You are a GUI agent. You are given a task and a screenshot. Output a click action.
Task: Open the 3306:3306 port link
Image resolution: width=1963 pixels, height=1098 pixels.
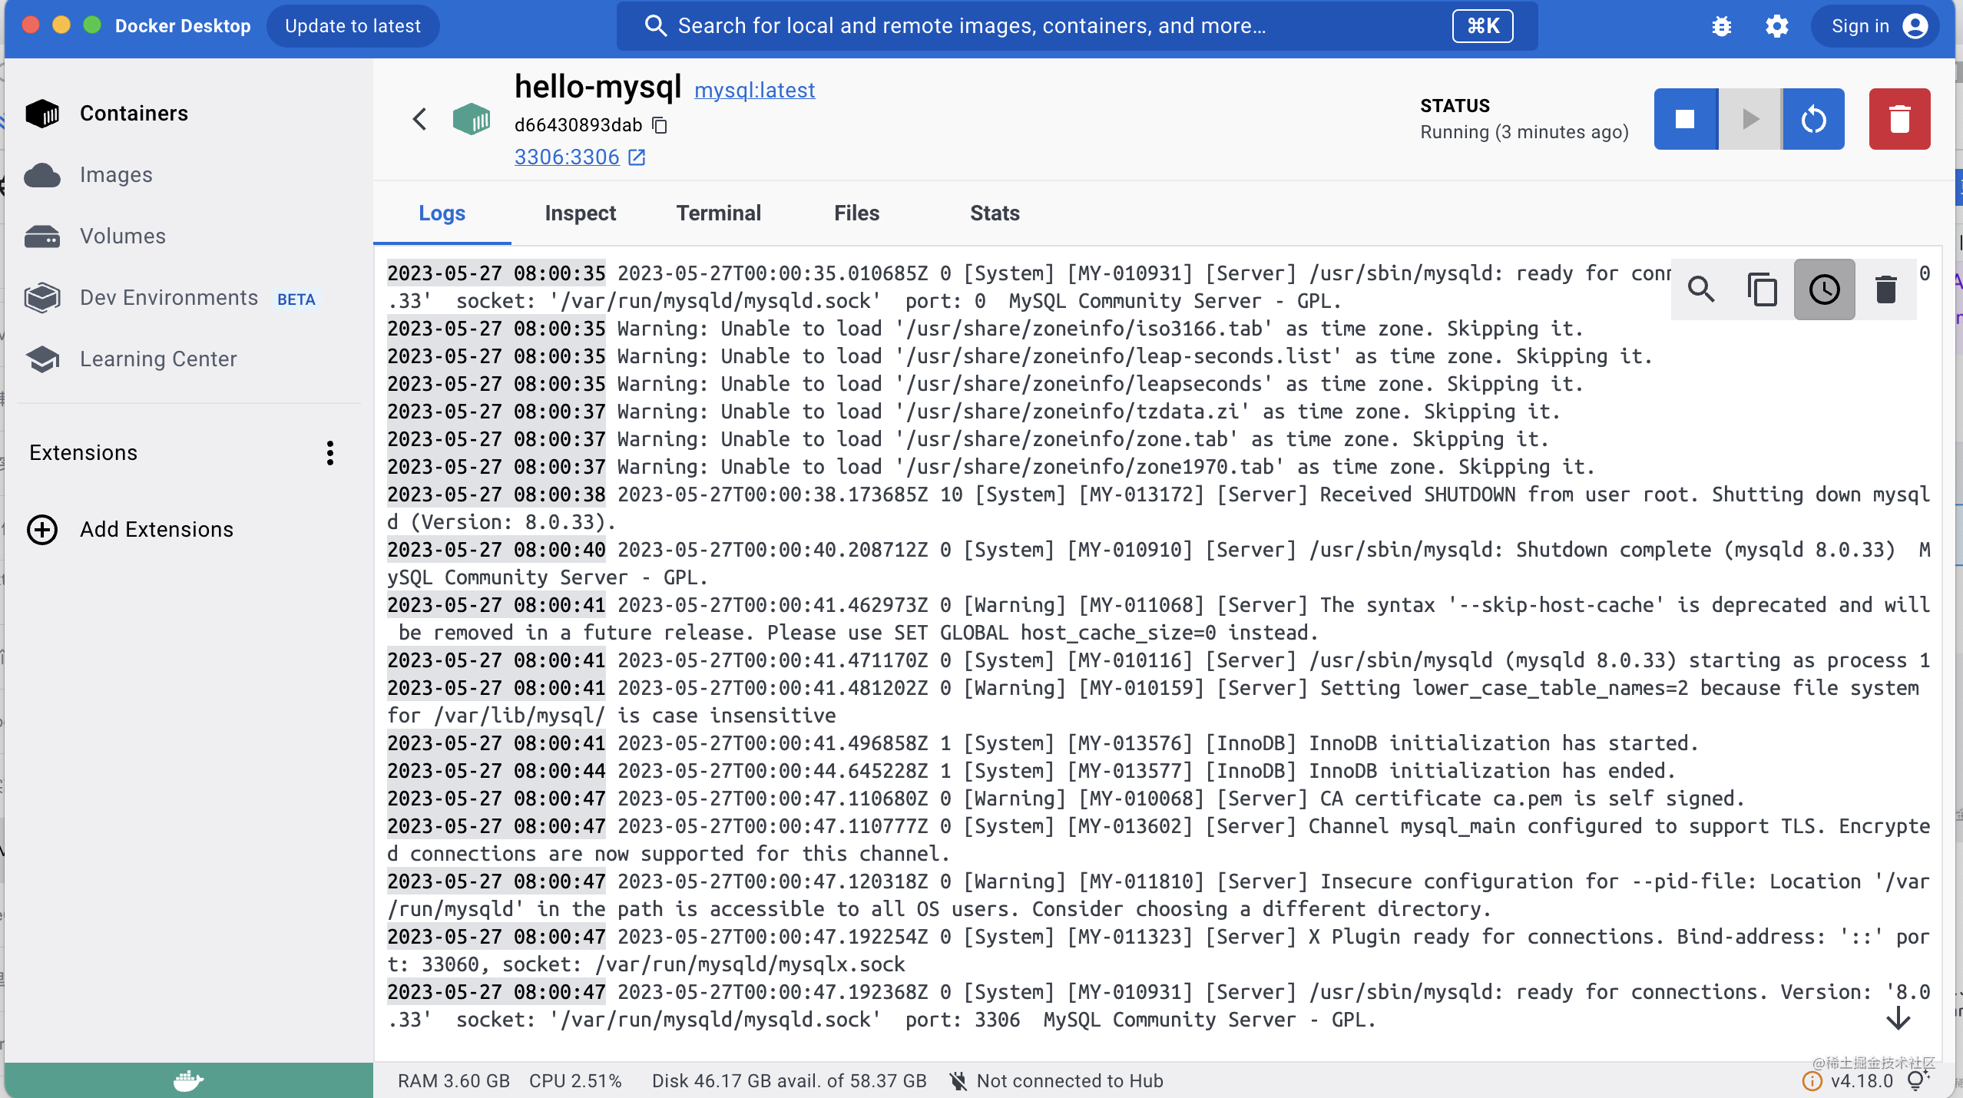tap(567, 157)
